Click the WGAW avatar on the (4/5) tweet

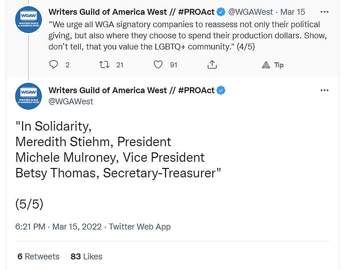[x=28, y=19]
